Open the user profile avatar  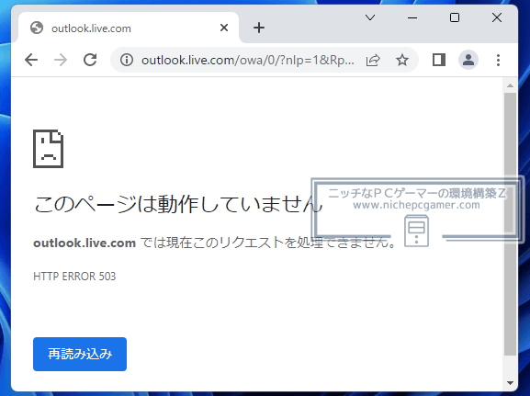[x=468, y=60]
